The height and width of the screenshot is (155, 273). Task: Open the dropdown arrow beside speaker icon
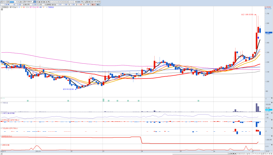[x=23, y=2]
